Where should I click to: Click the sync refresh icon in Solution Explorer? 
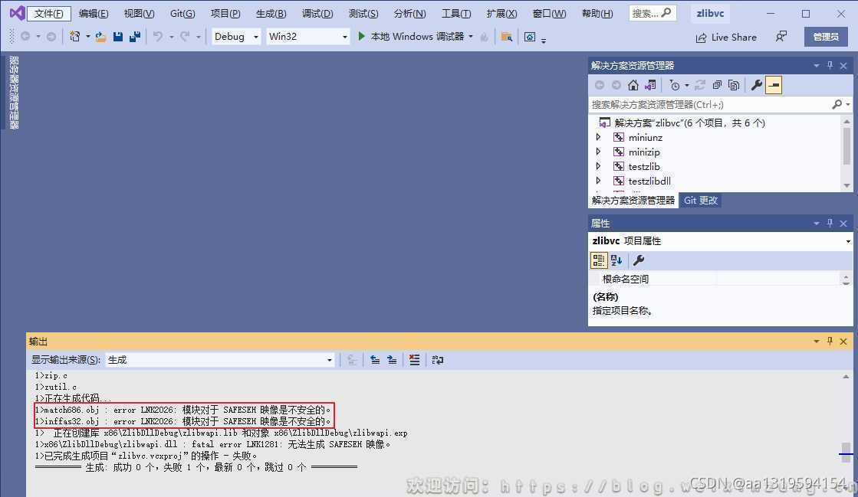700,85
